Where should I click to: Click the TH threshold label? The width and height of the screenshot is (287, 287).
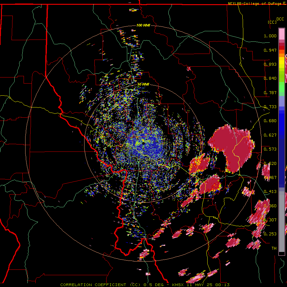click(274, 248)
